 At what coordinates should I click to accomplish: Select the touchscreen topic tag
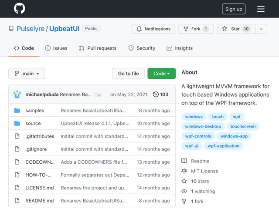click(243, 126)
